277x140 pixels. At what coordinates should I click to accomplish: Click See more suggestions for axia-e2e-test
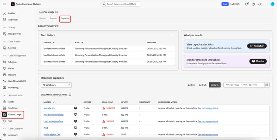coord(208,108)
